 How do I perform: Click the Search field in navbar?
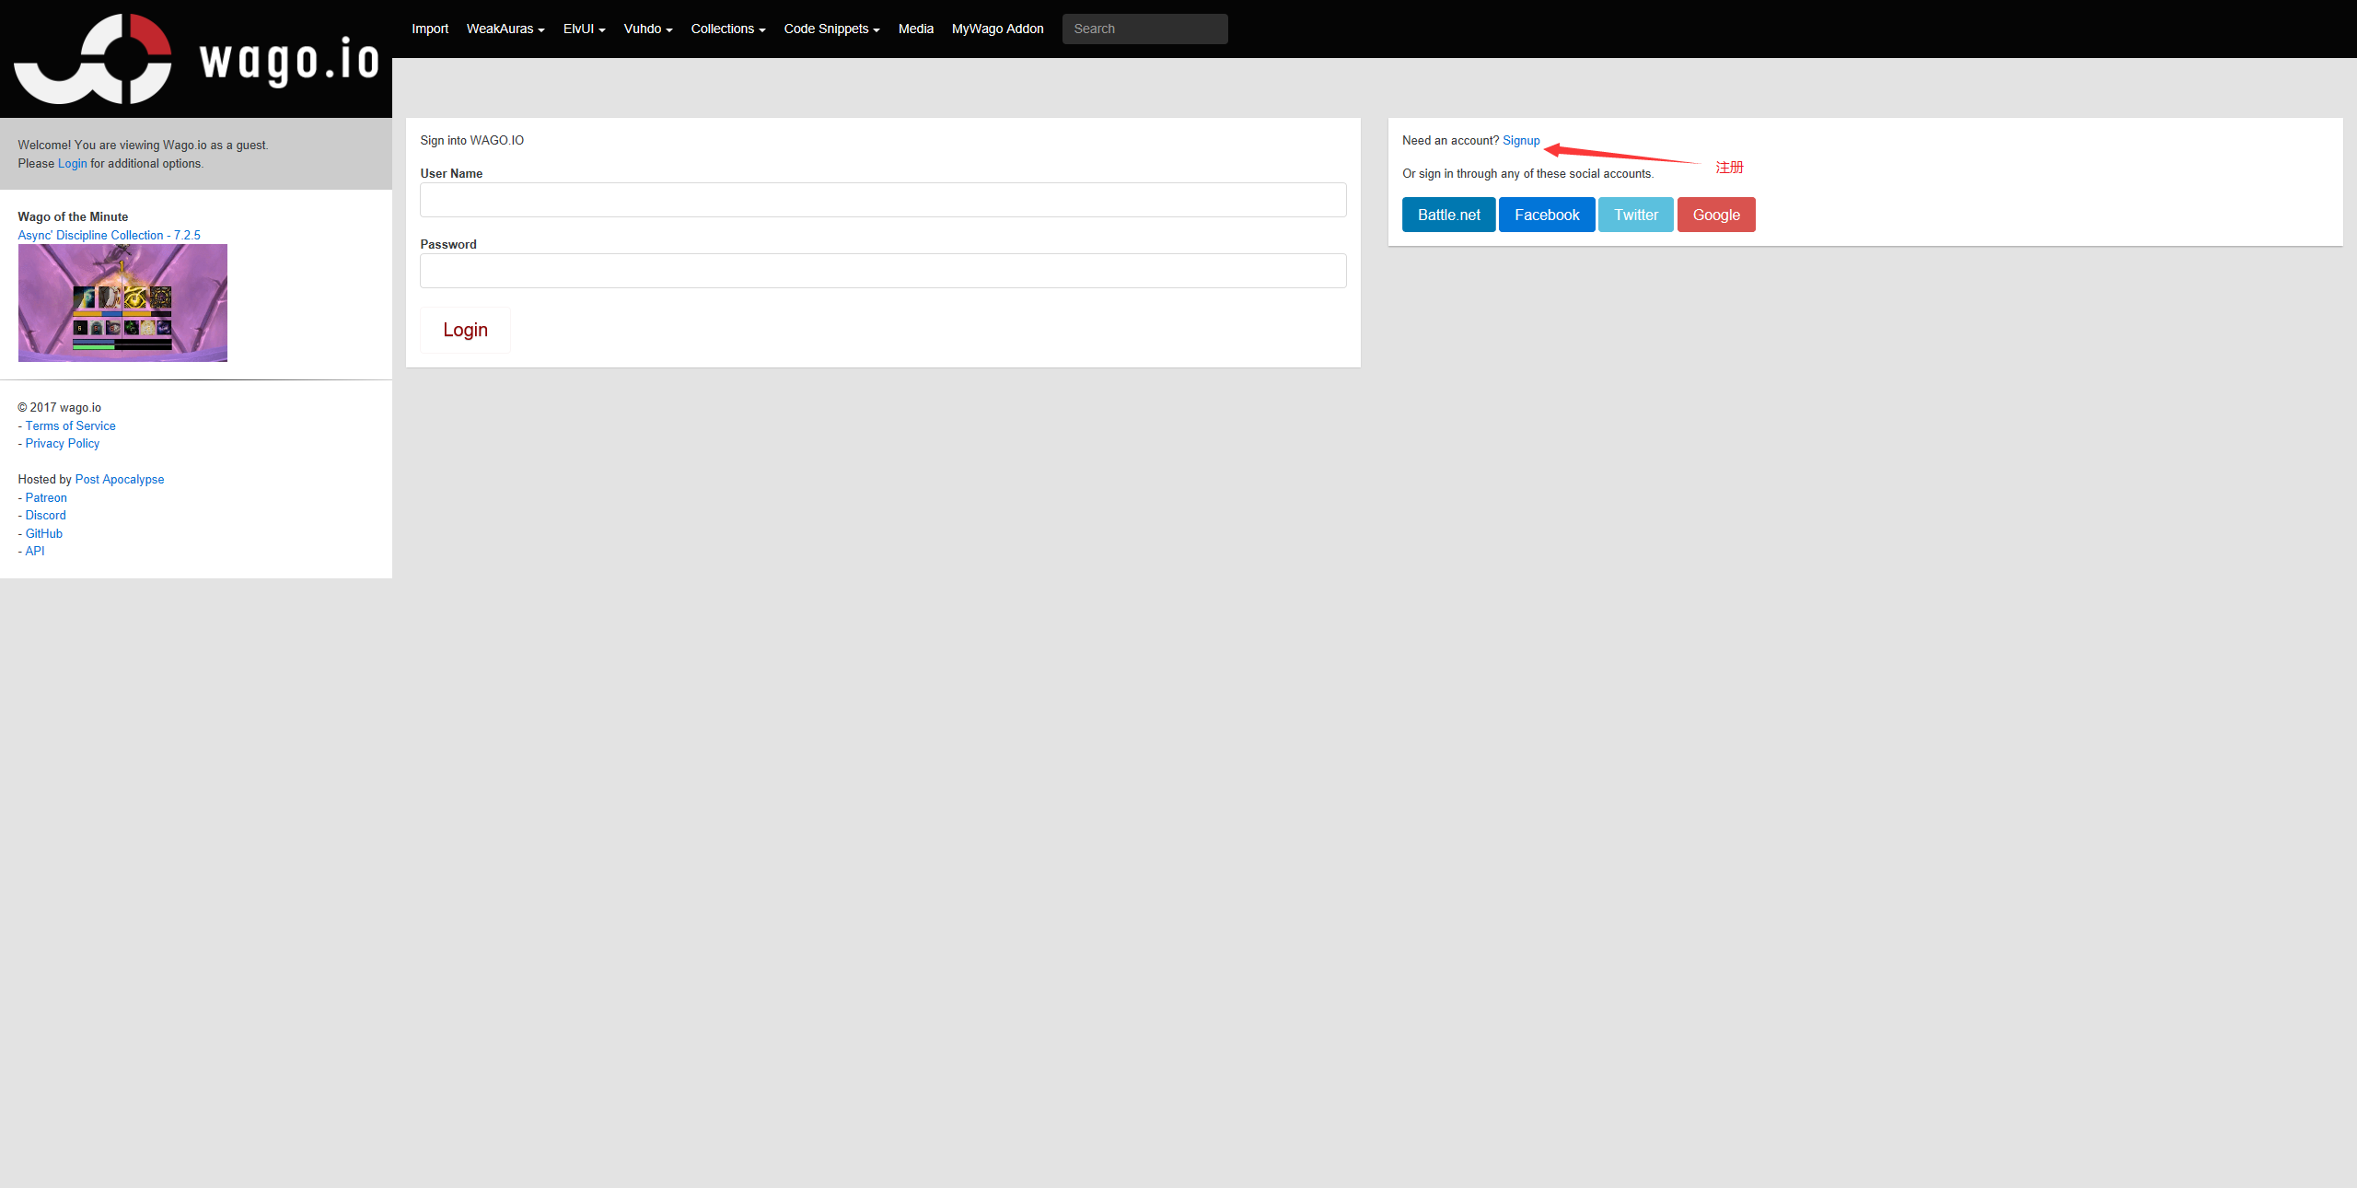pos(1144,29)
